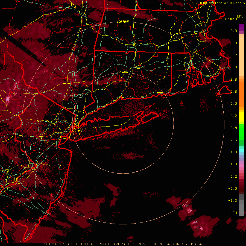
Task: Click the -0.5 scale value label
Action: pyautogui.click(x=233, y=189)
